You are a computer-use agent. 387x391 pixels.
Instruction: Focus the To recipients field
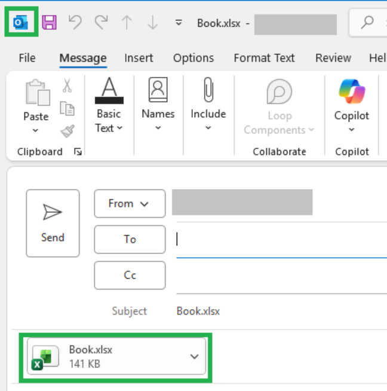[x=281, y=239]
